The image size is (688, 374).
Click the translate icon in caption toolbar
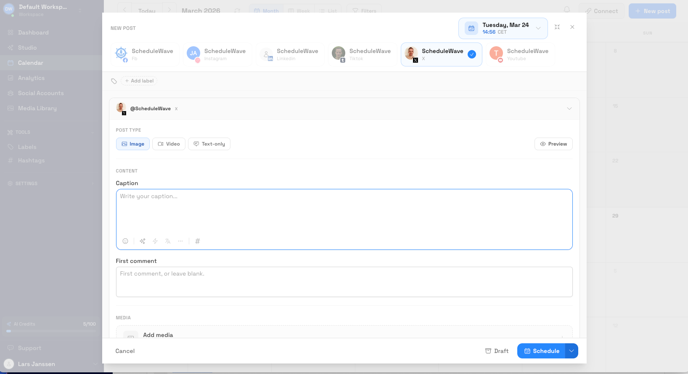(x=168, y=241)
